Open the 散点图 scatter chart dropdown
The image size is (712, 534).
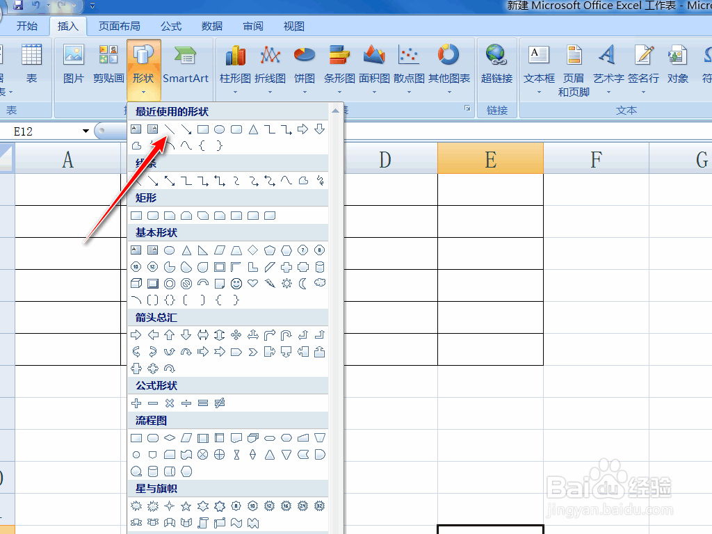click(x=409, y=68)
